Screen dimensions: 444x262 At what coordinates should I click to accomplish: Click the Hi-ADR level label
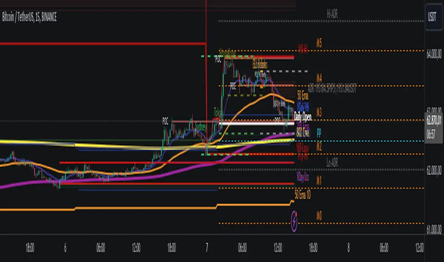pyautogui.click(x=332, y=14)
